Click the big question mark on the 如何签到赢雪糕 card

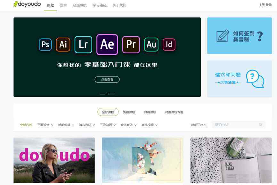(260, 36)
